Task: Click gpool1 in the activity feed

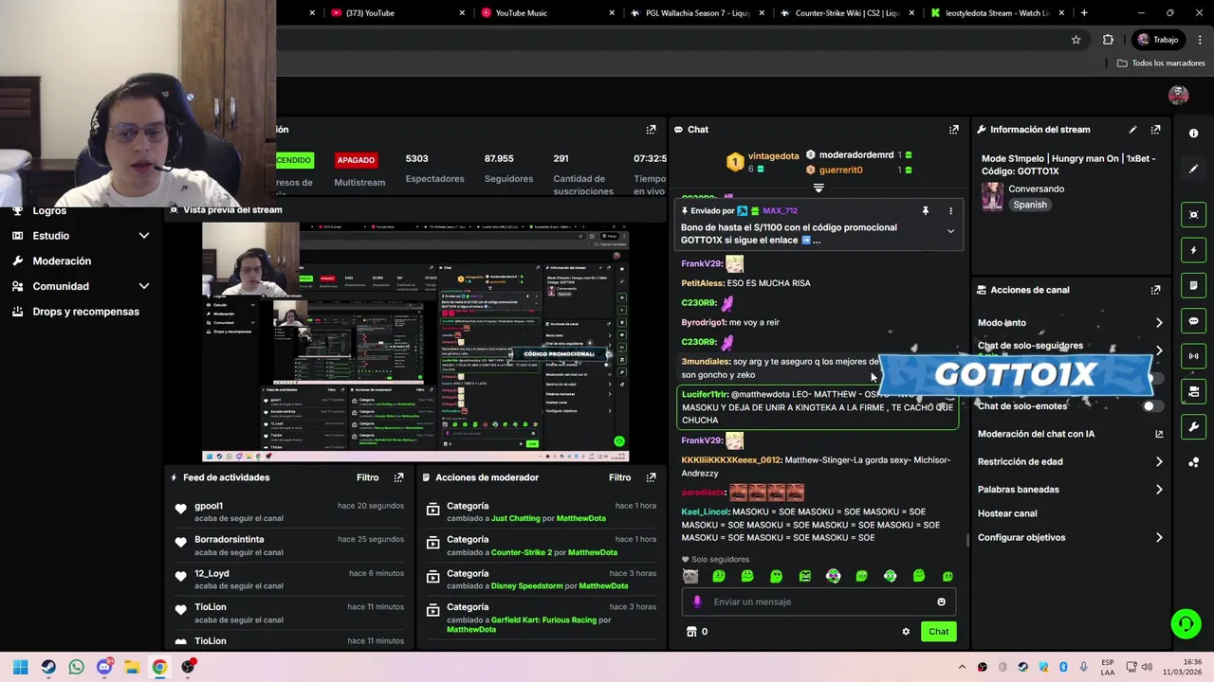Action: 209,506
